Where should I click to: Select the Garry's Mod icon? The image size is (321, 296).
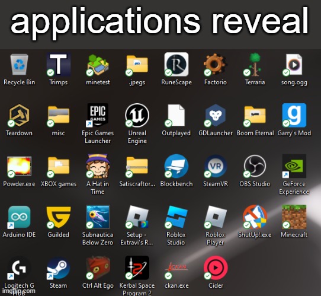coord(294,115)
